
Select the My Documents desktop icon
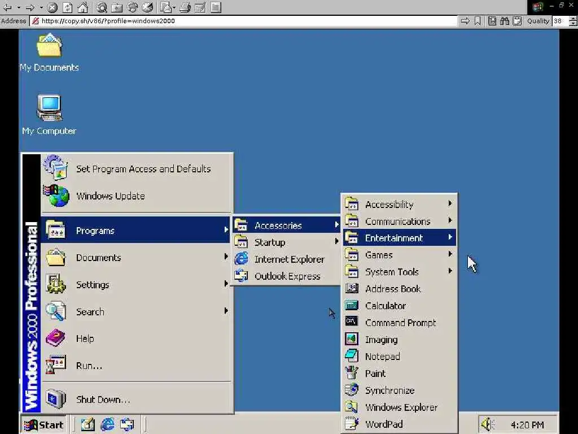coord(49,53)
